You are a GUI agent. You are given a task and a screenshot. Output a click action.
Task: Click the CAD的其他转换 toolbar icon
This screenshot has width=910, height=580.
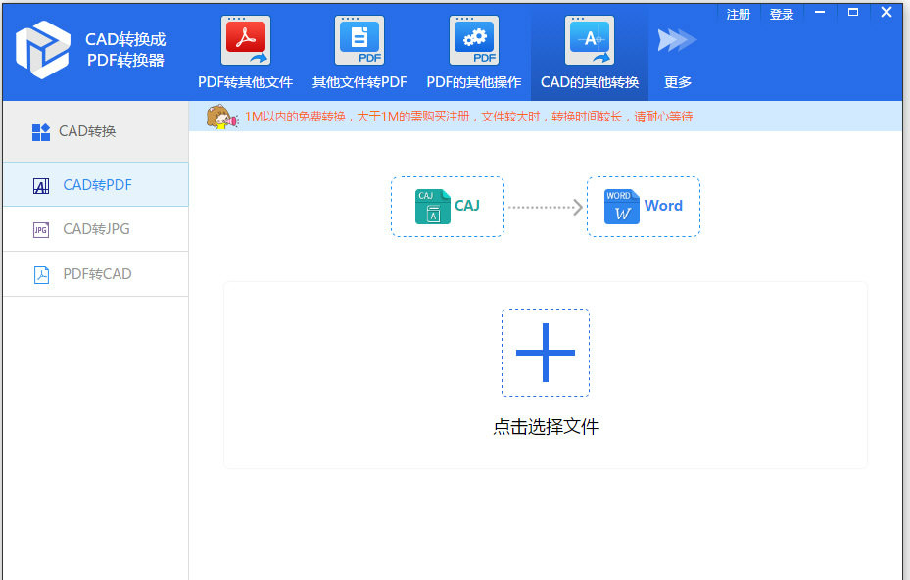589,39
